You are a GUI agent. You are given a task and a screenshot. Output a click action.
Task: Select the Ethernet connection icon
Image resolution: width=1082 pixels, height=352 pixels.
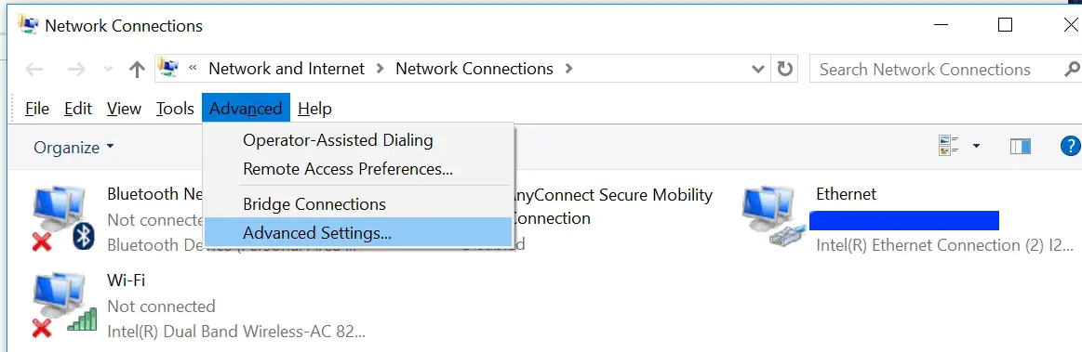(773, 218)
